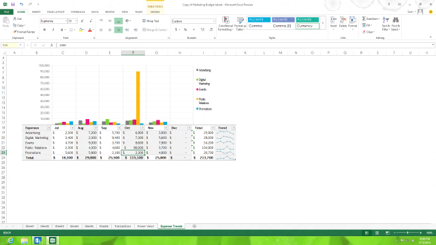
Task: Toggle Wrap Text option
Action: click(151, 21)
